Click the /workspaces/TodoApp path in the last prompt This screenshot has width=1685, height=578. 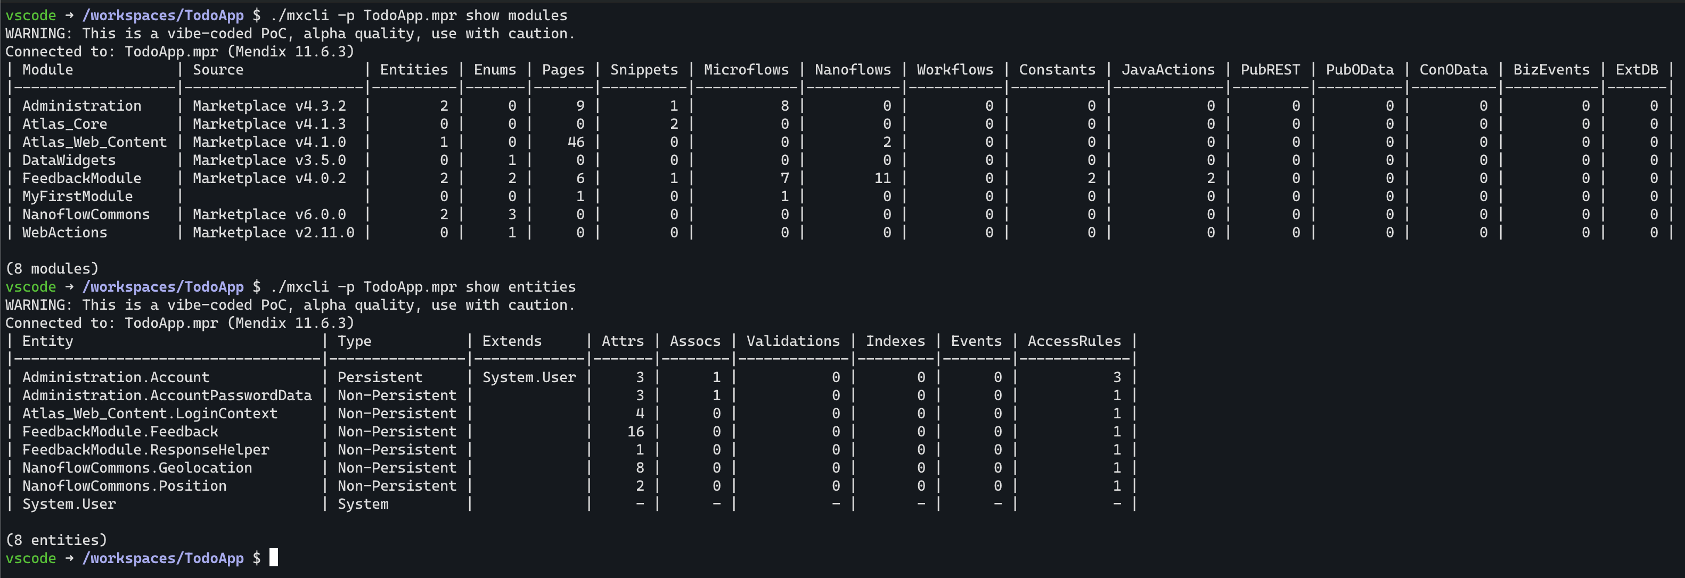(x=163, y=558)
